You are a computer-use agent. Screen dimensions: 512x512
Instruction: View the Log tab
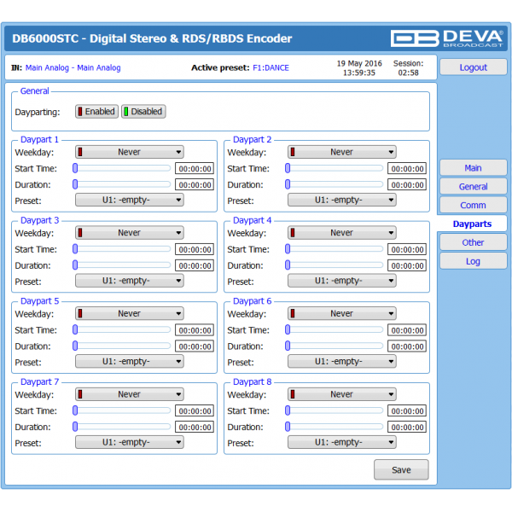473,261
